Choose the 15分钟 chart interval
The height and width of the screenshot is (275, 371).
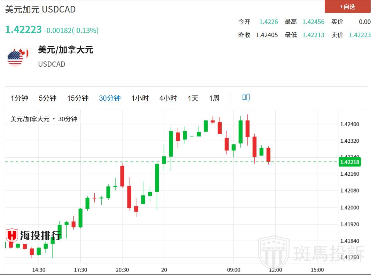click(x=78, y=98)
